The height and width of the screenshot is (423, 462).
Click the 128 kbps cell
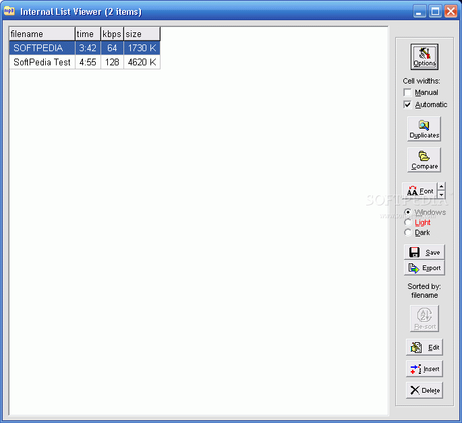pos(112,62)
